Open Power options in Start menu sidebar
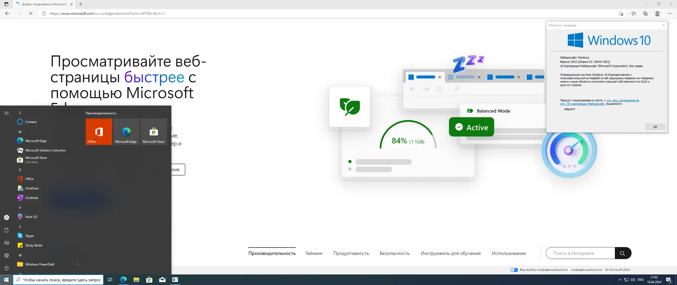677x285 pixels. tap(7, 268)
